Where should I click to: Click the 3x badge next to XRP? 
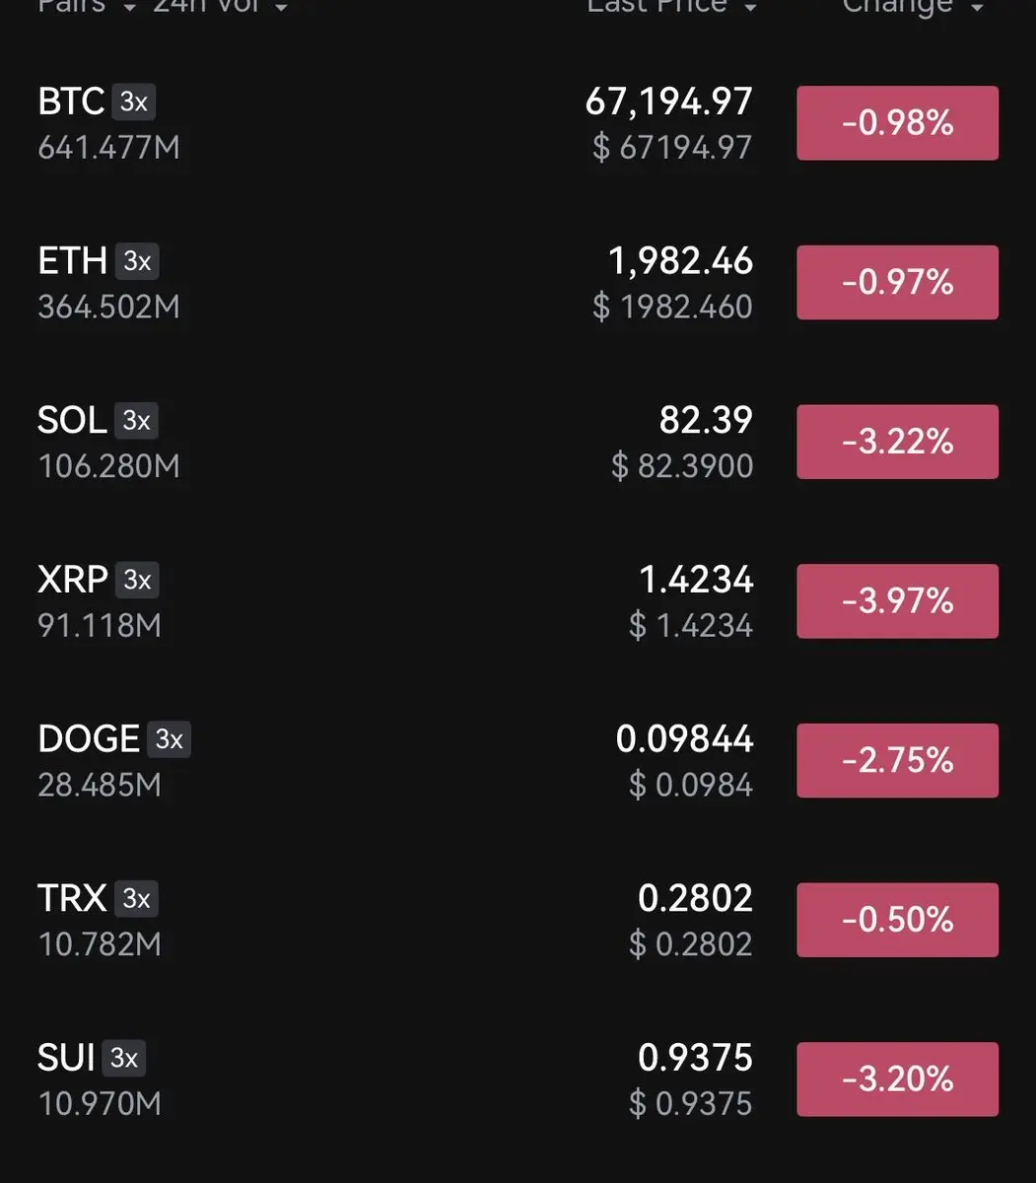point(137,580)
